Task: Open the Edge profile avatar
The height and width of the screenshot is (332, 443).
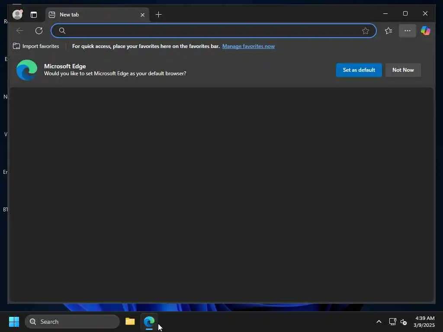Action: (17, 14)
